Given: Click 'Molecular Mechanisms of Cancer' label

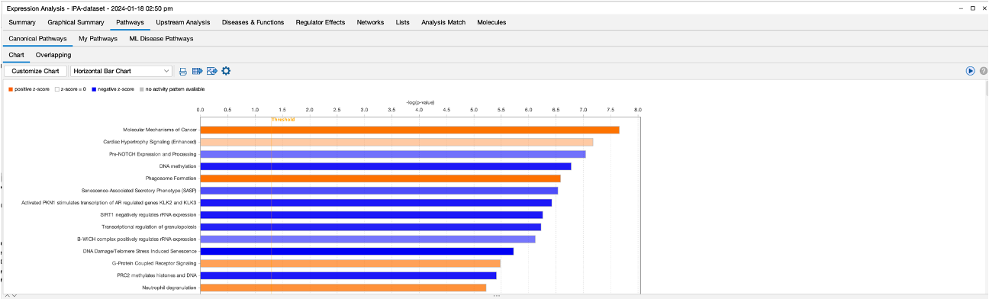Looking at the screenshot, I should [160, 130].
